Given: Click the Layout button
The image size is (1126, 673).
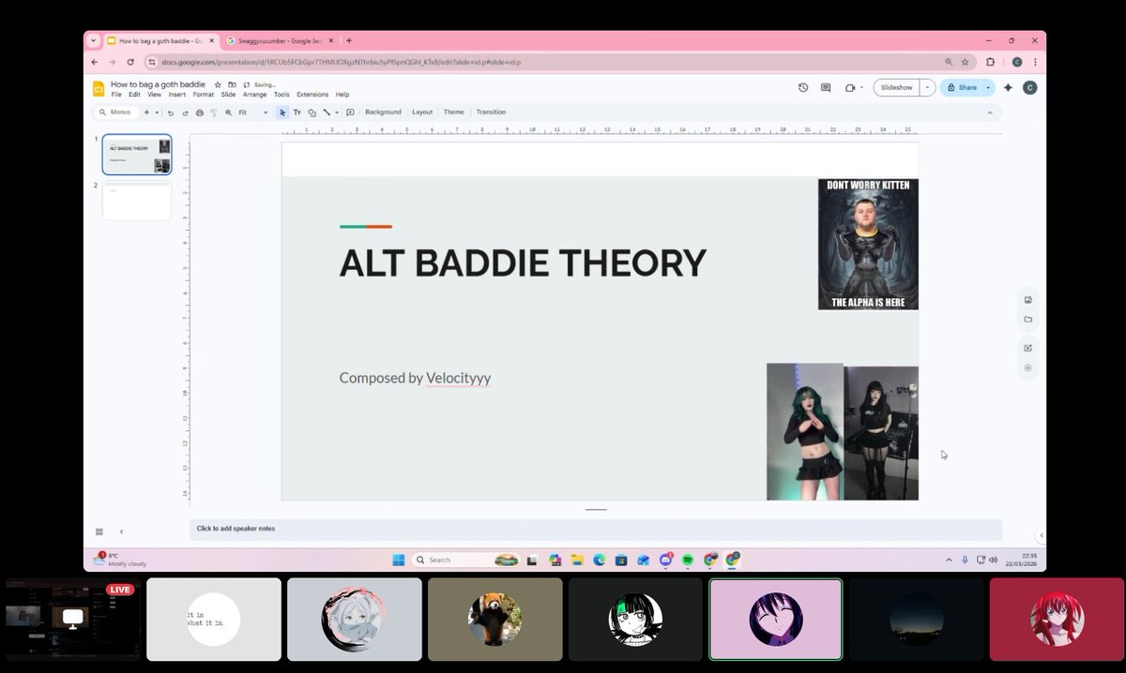Looking at the screenshot, I should tap(422, 112).
